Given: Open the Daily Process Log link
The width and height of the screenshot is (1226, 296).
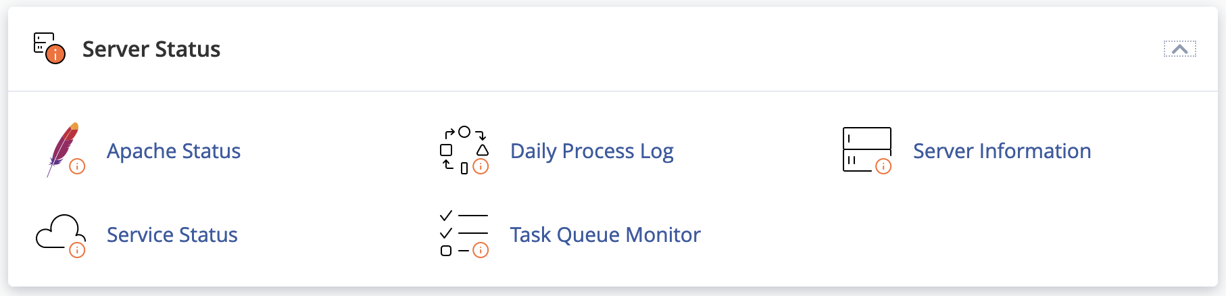Looking at the screenshot, I should click(x=591, y=151).
